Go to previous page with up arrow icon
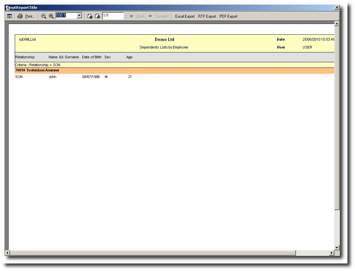Viewport: 355px width, 271px height. 90,16
